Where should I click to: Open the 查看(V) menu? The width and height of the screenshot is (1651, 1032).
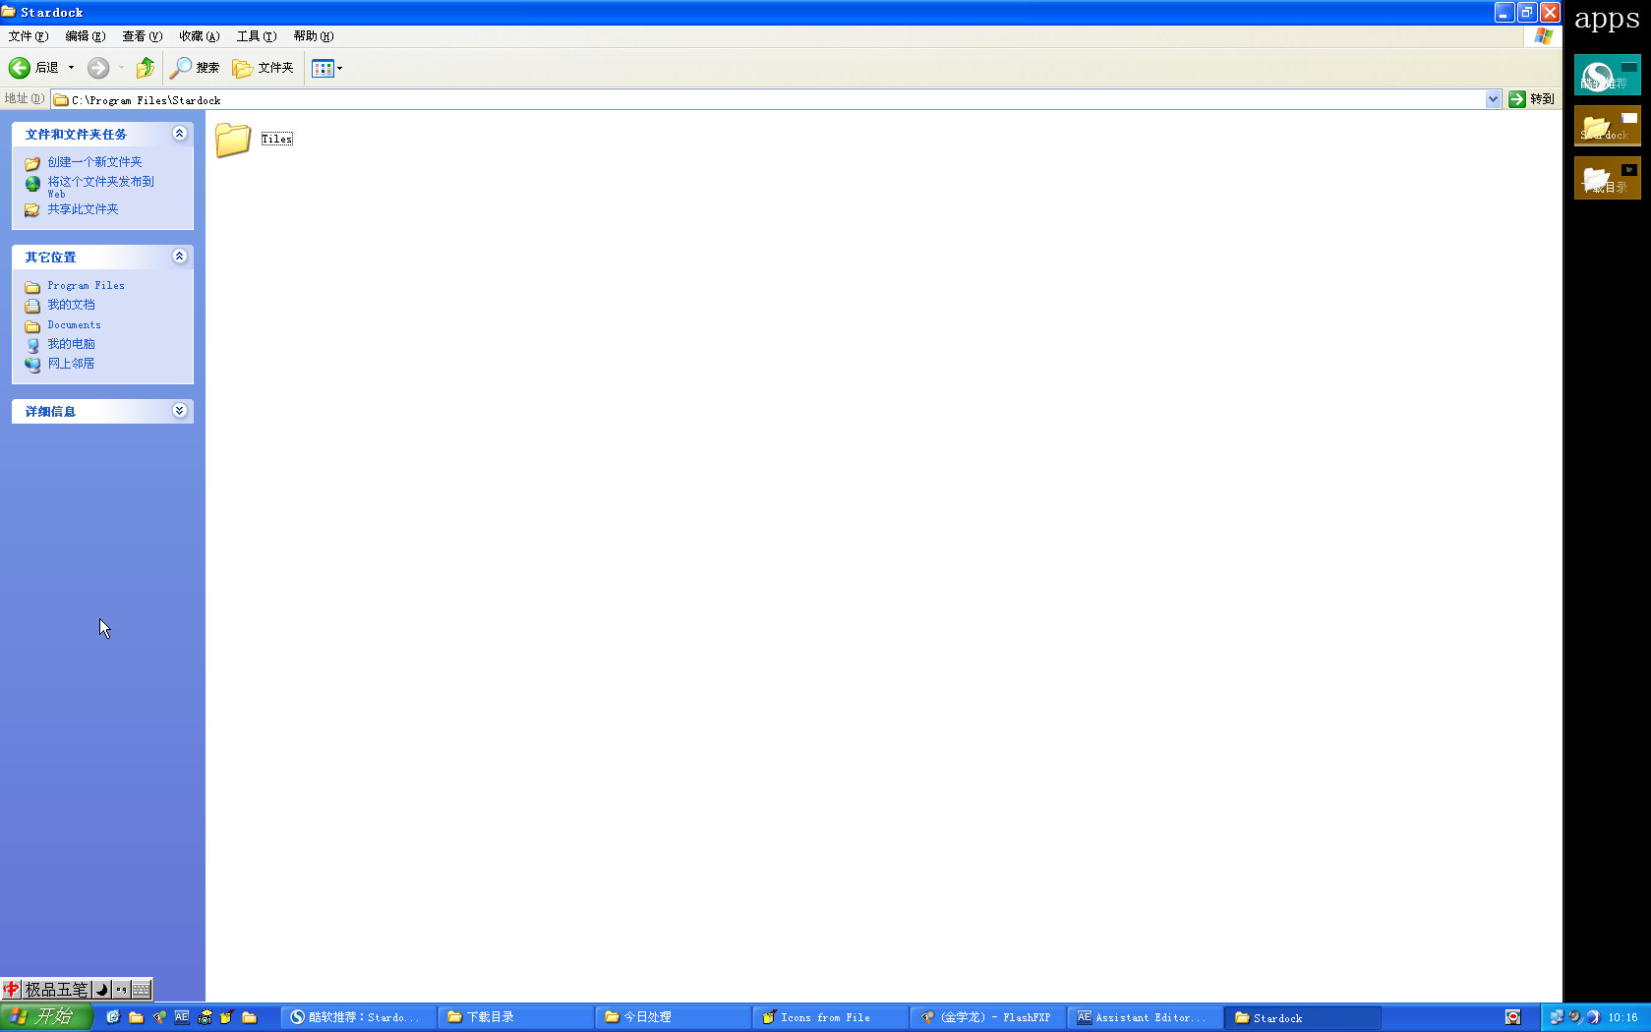pos(143,36)
